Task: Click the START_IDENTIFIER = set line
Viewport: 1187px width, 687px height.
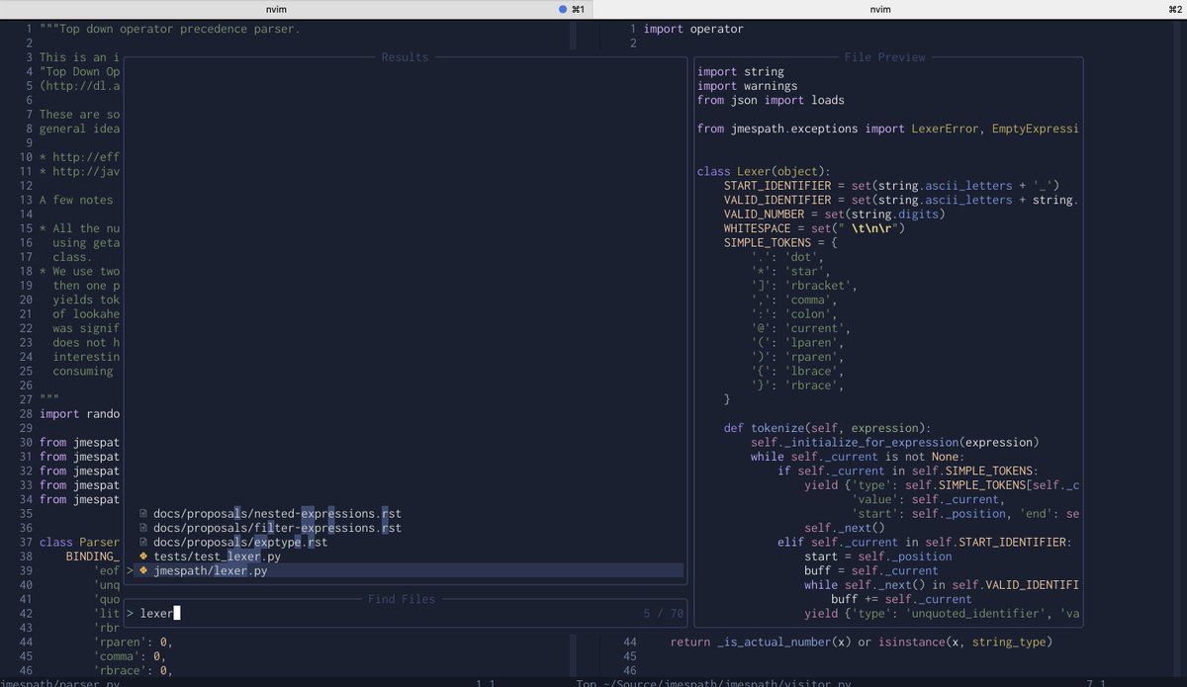Action: tap(891, 186)
